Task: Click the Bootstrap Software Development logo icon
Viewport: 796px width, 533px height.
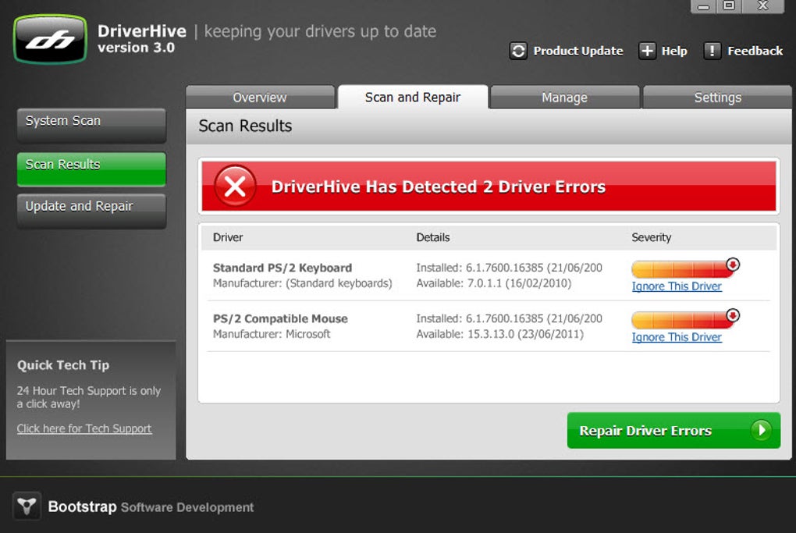Action: tap(27, 506)
